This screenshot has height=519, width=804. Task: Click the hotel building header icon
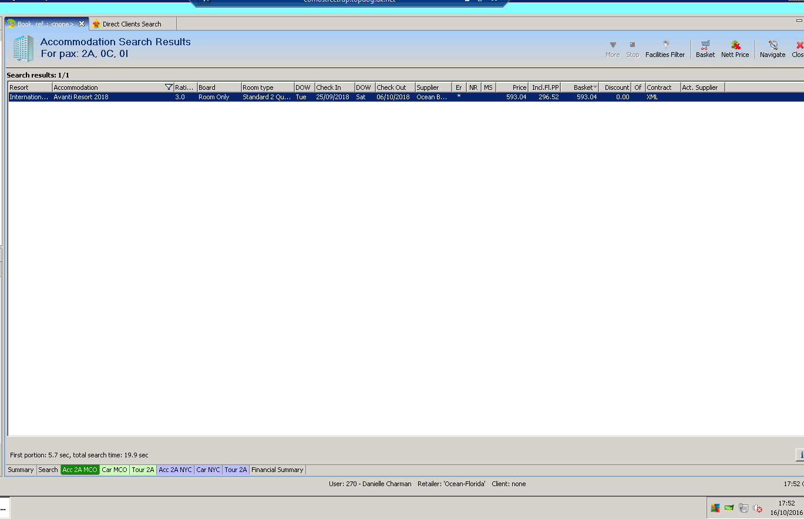click(x=23, y=48)
